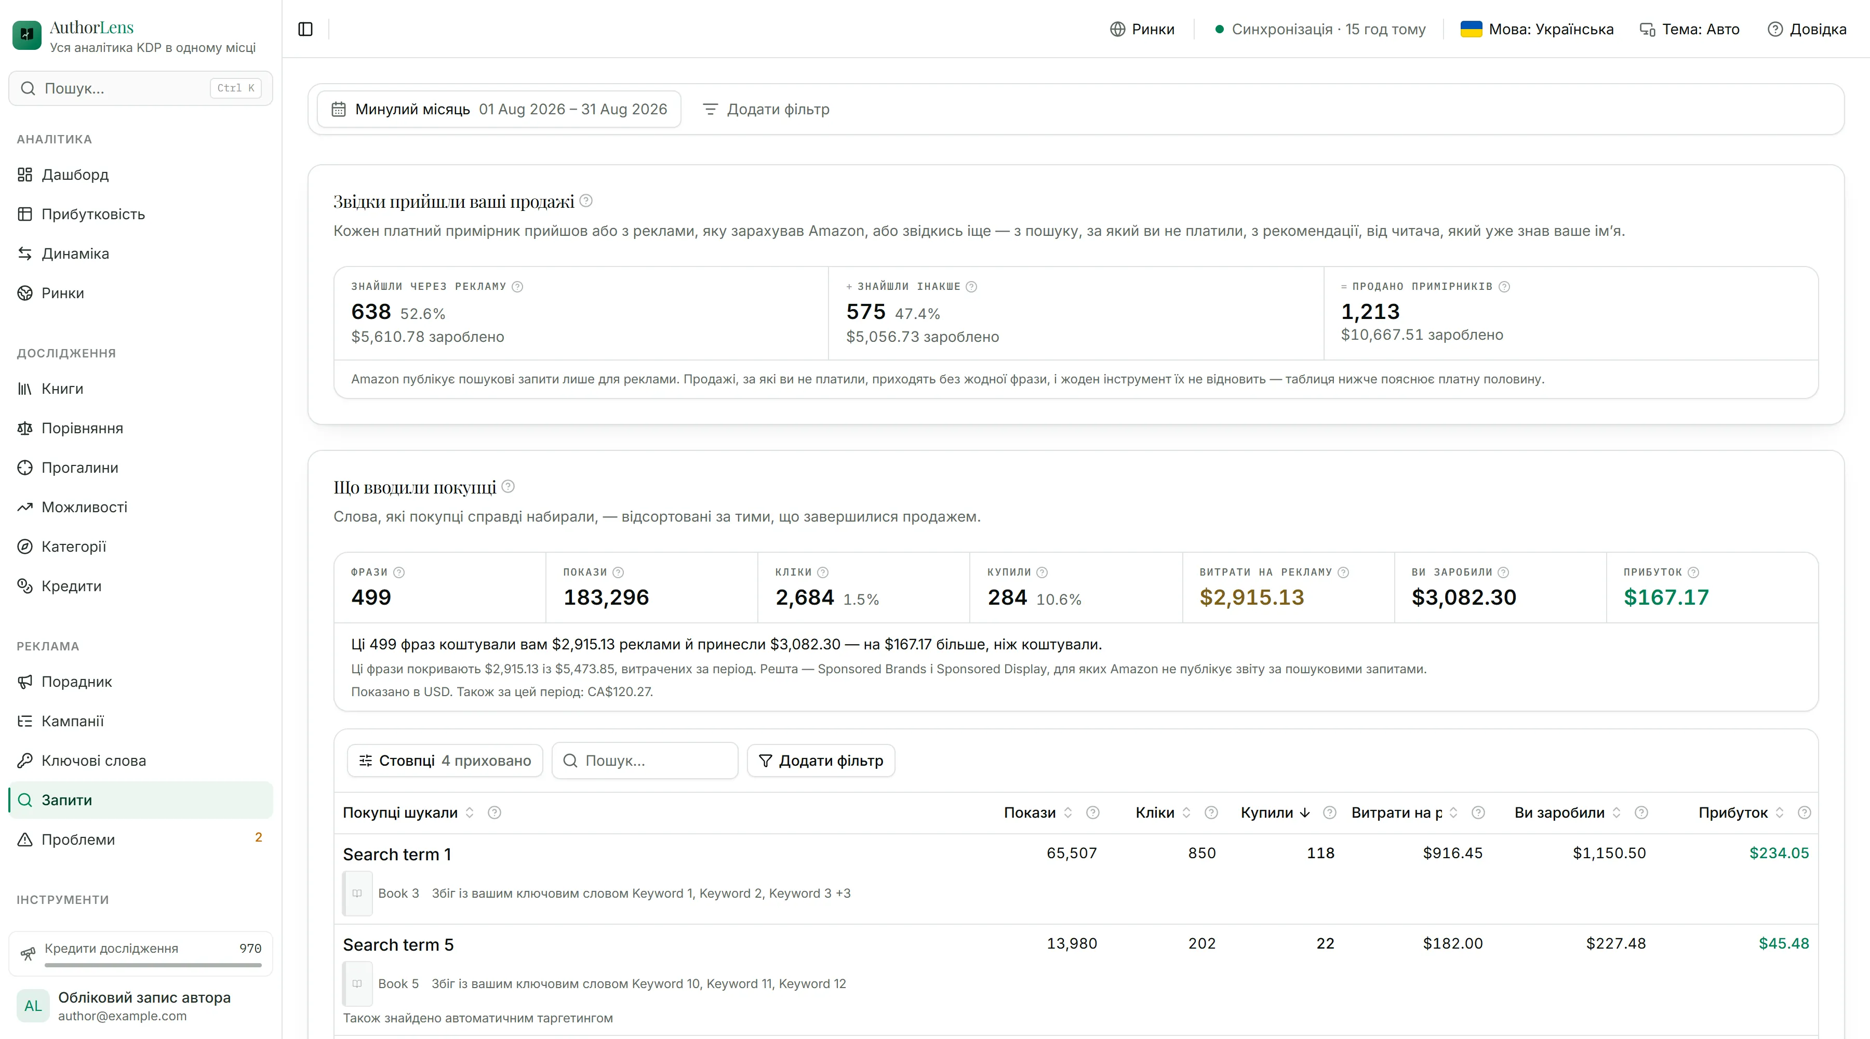
Task: Toggle the sidebar panel icon
Action: pyautogui.click(x=305, y=29)
